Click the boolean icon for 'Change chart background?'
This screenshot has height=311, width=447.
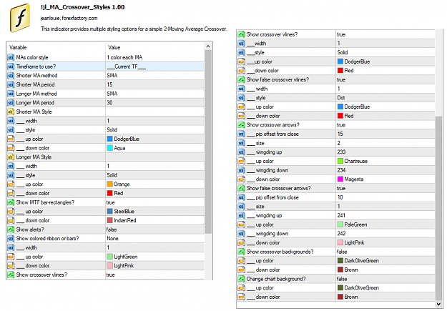(241, 279)
